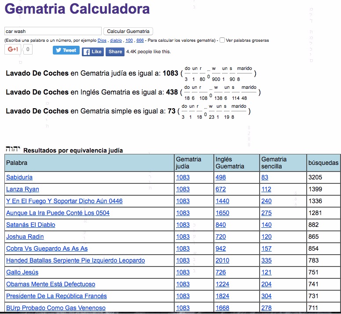Image resolution: width=341 pixels, height=314 pixels.
Task: Click the Google +1 counter box
Action: tap(27, 49)
